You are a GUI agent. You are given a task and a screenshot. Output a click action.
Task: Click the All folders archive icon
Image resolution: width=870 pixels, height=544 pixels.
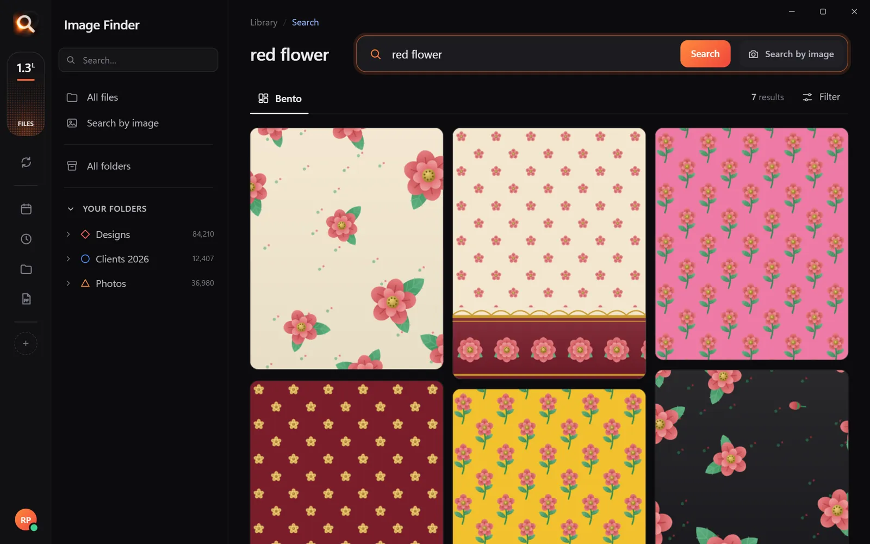tap(72, 166)
